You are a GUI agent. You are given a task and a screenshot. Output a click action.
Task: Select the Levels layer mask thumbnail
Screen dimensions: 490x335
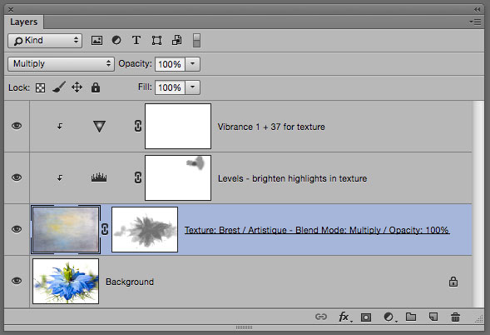[x=178, y=177]
